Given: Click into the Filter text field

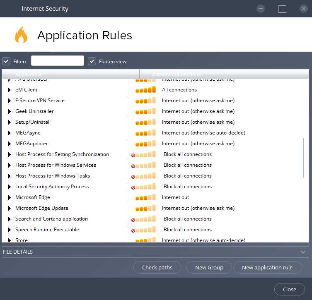Looking at the screenshot, I should pos(58,60).
